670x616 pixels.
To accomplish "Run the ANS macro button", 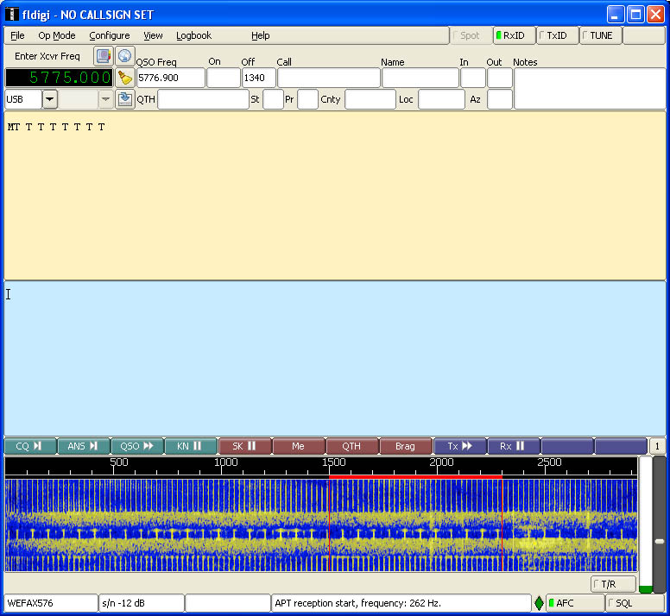I will (84, 446).
